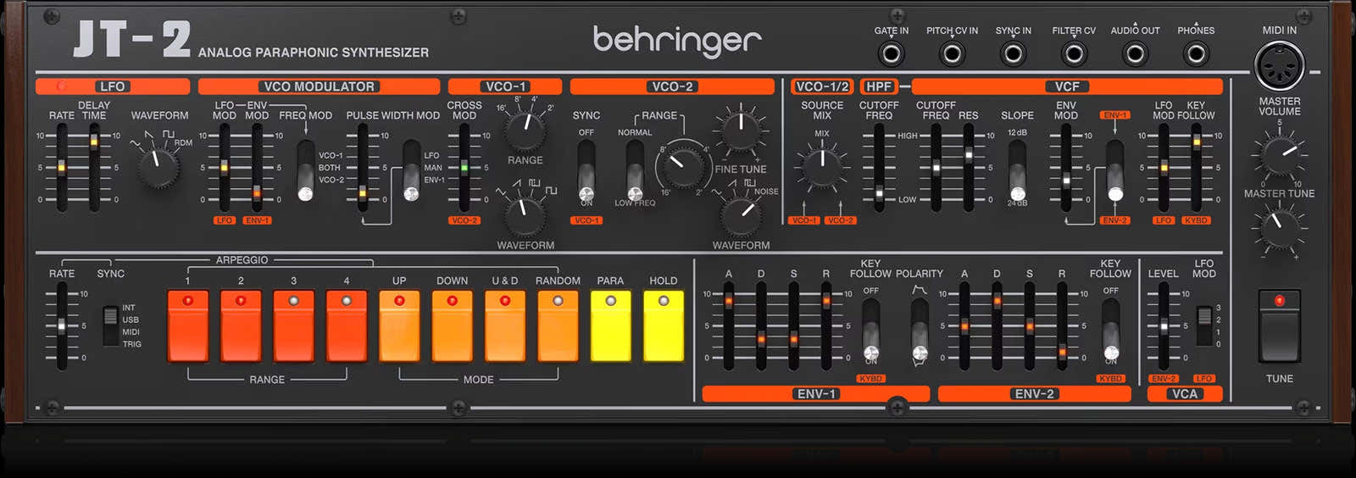
Task: Click the LFO RATE slider
Action: (x=61, y=168)
